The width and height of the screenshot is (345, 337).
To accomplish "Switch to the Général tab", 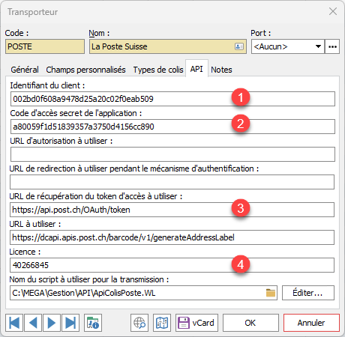I will pos(25,70).
